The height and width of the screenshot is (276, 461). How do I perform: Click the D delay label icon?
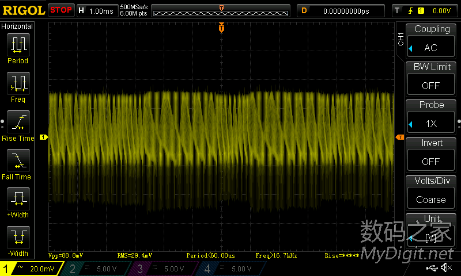304,11
